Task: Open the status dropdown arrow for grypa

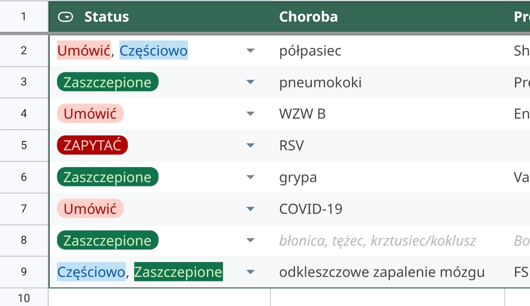Action: tap(250, 177)
